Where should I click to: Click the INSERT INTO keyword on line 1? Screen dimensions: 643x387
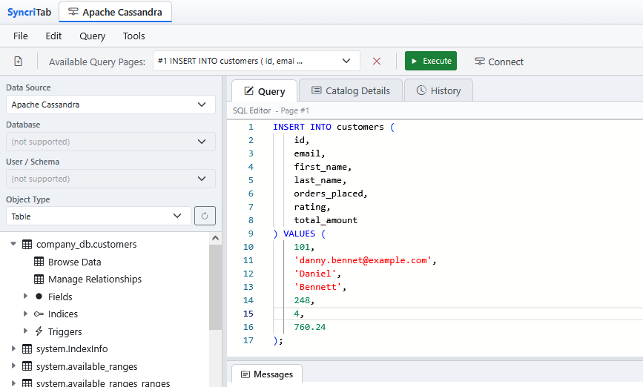pyautogui.click(x=302, y=127)
